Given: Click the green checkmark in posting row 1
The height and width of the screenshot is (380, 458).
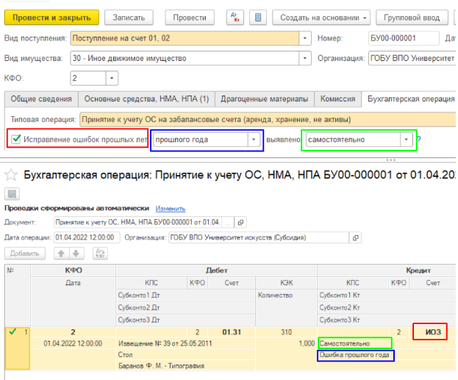Looking at the screenshot, I should pos(12,331).
